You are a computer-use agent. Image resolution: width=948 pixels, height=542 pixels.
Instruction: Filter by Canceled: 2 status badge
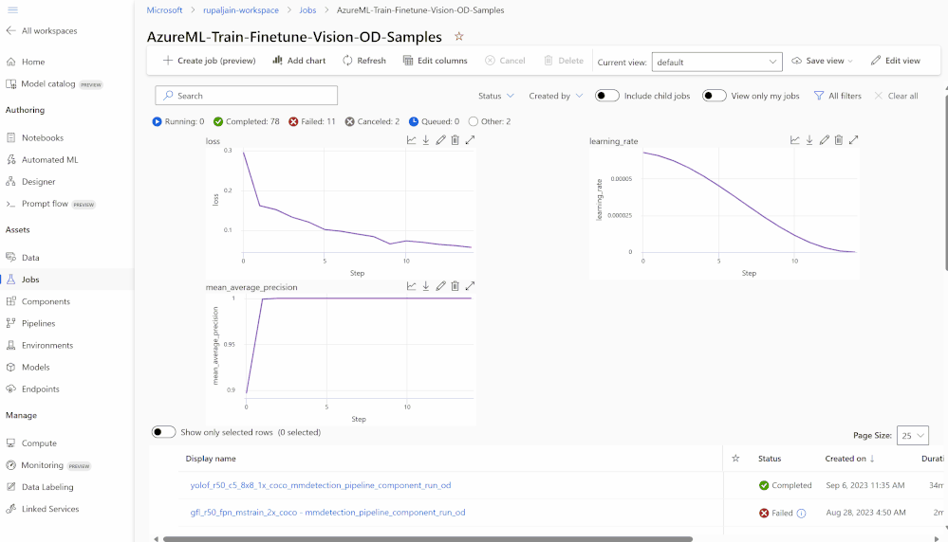[x=372, y=121]
